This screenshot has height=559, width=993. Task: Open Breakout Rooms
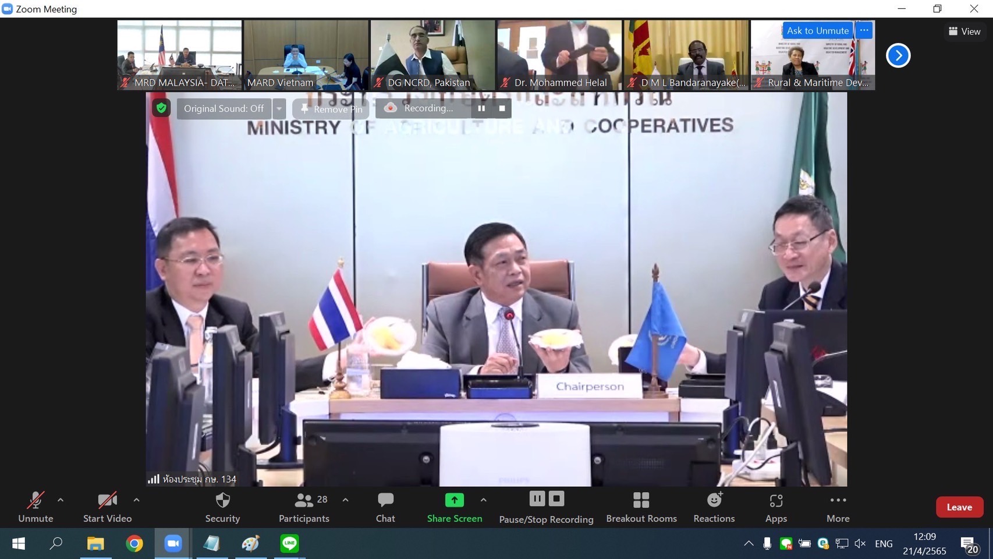click(x=641, y=507)
